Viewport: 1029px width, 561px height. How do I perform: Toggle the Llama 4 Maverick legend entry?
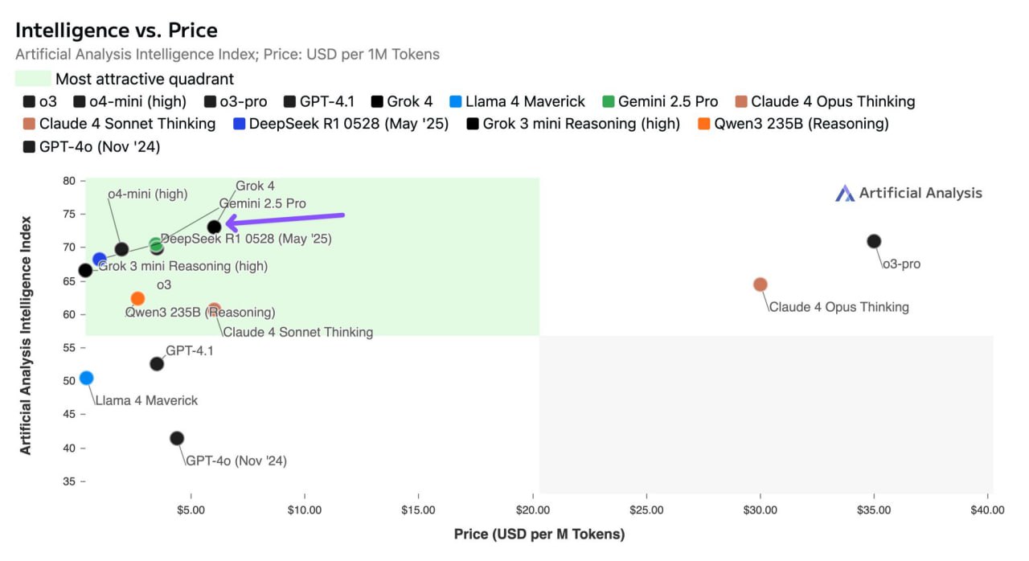(x=525, y=102)
